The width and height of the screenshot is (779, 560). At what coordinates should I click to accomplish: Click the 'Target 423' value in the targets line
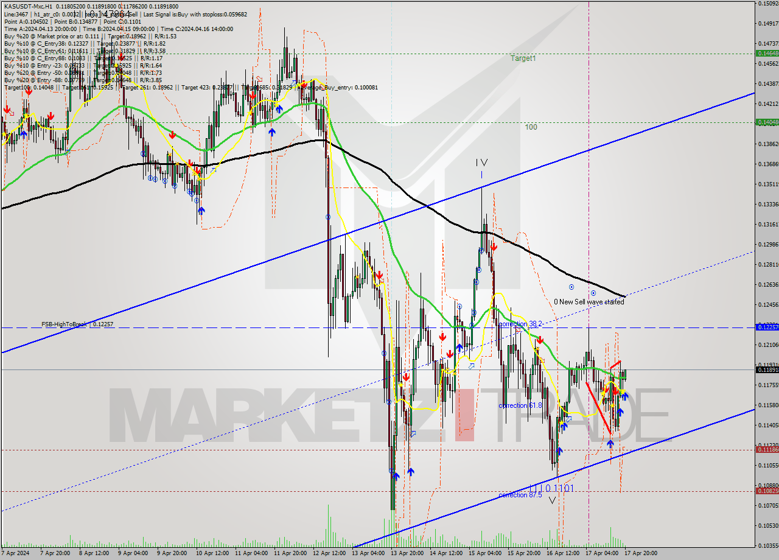tap(207, 87)
